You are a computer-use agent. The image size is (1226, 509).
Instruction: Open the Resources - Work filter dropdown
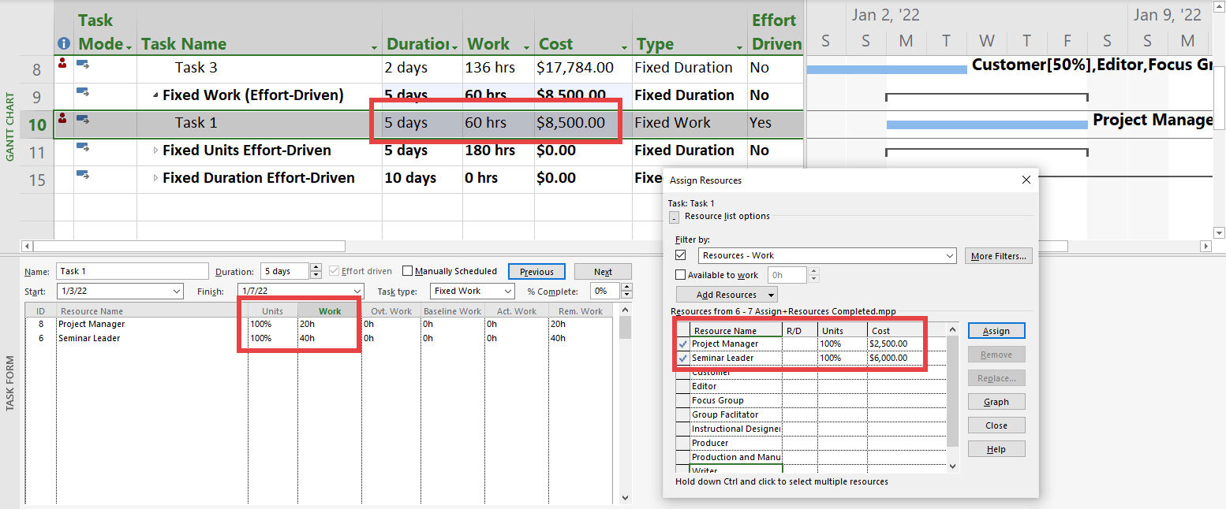pos(949,255)
